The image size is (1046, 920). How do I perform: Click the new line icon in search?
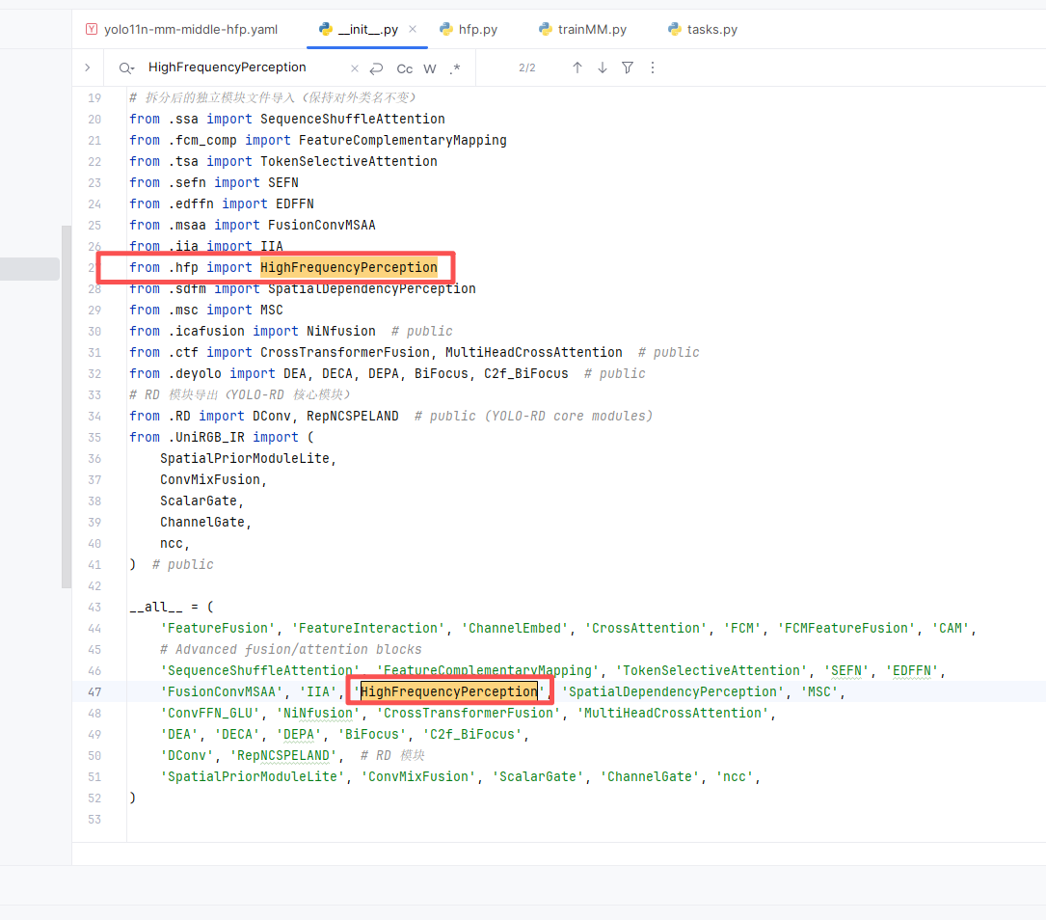pyautogui.click(x=376, y=68)
